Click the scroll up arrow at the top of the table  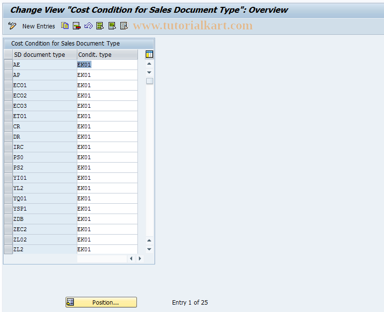tap(149, 64)
